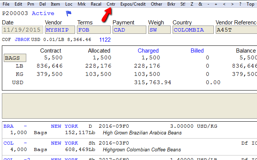The image size is (257, 160).
Task: Click the Date field 11/19/2015
Action: coord(23,30)
